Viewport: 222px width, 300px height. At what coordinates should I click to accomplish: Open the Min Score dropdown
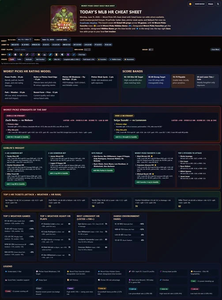[x=87, y=49]
